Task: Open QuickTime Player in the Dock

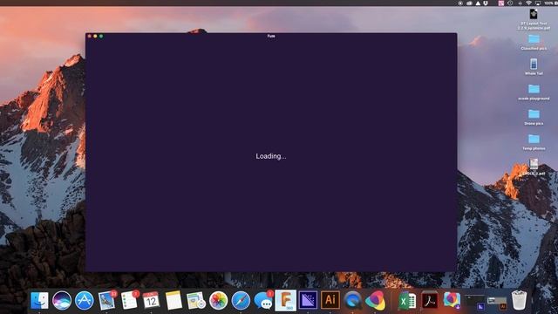Action: pos(352,300)
